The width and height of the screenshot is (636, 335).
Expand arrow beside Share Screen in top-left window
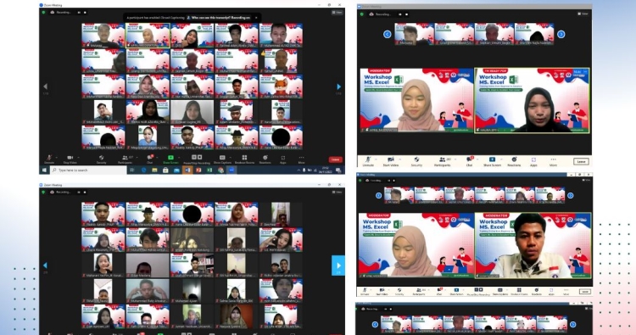(x=179, y=158)
